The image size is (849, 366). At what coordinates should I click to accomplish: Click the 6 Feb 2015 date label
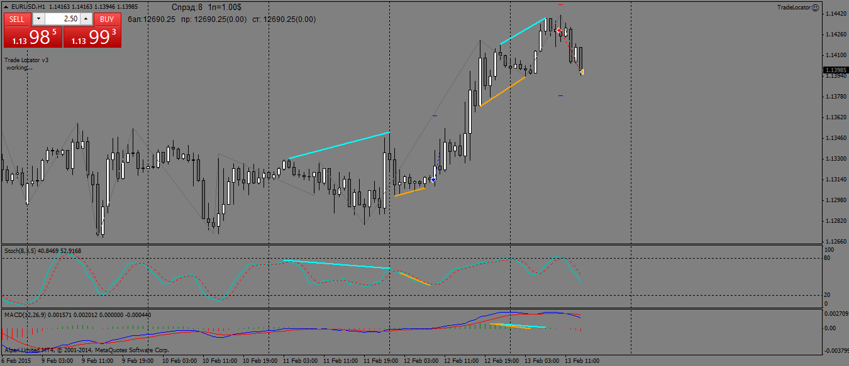click(16, 361)
